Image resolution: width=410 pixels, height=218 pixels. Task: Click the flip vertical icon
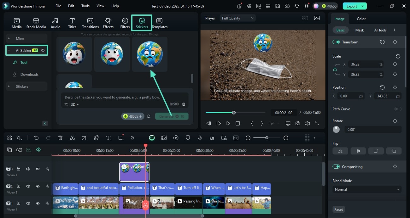click(358, 151)
